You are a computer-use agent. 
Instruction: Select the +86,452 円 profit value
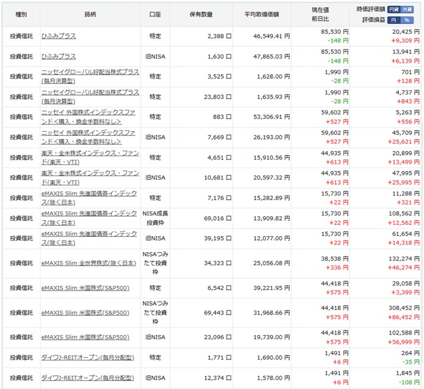point(403,317)
